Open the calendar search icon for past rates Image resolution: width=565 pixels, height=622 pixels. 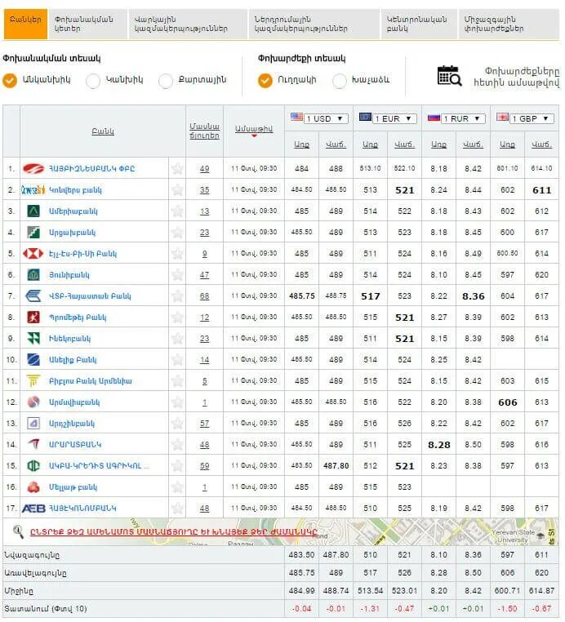pyautogui.click(x=449, y=76)
